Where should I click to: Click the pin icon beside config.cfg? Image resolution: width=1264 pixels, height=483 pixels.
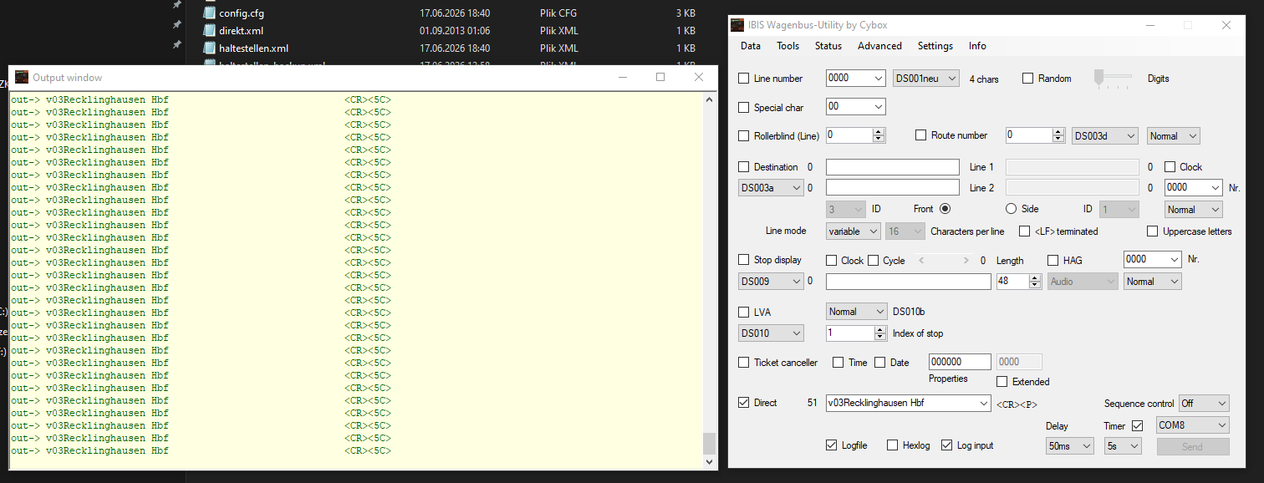tap(176, 6)
